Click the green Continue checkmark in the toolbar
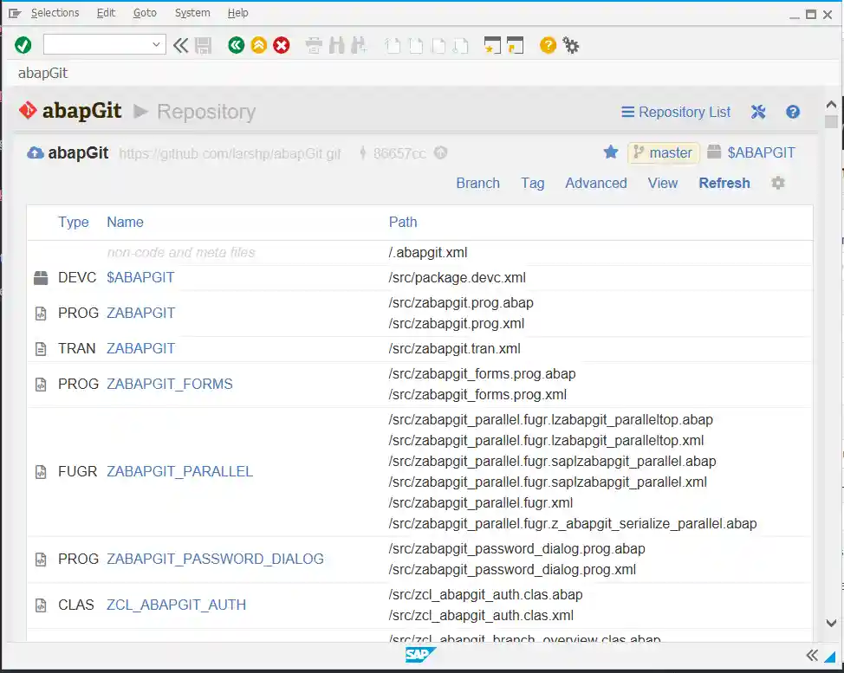This screenshot has height=673, width=844. click(x=23, y=44)
